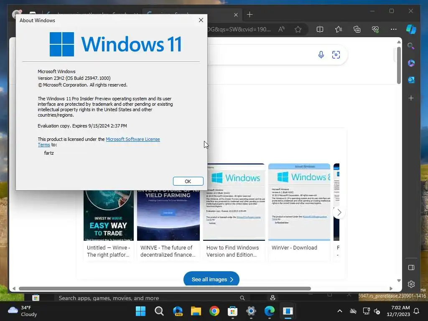This screenshot has height=321, width=428.
Task: Open visual search camera icon
Action: coord(336,55)
